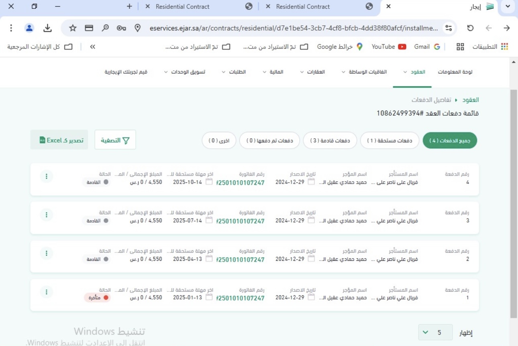Click the browser downloads icon
This screenshot has height=346, width=518.
click(x=47, y=28)
